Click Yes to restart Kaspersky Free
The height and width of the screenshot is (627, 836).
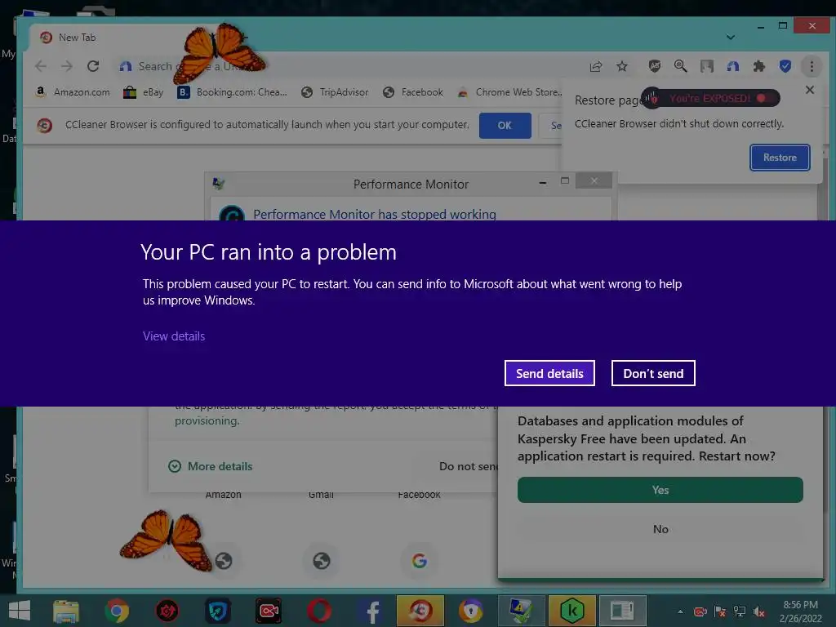point(660,490)
